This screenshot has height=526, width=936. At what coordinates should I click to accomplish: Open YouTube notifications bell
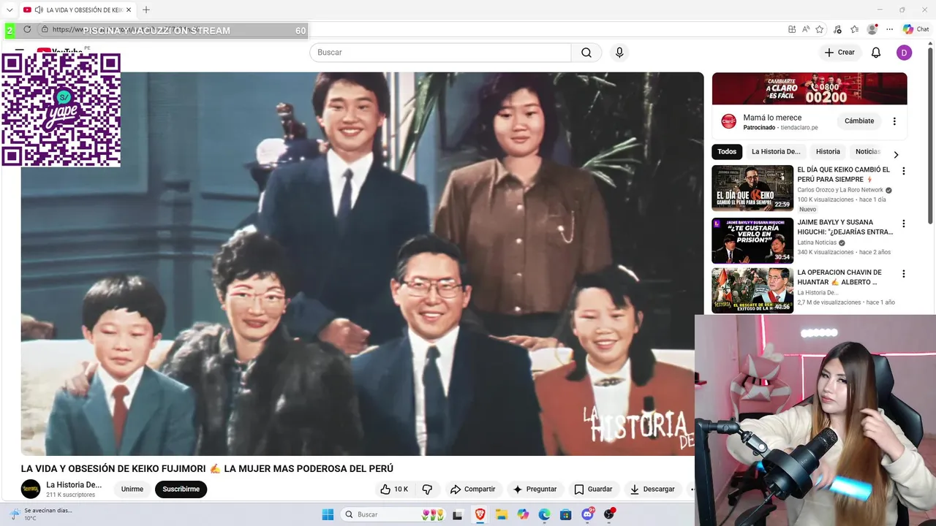pyautogui.click(x=876, y=53)
